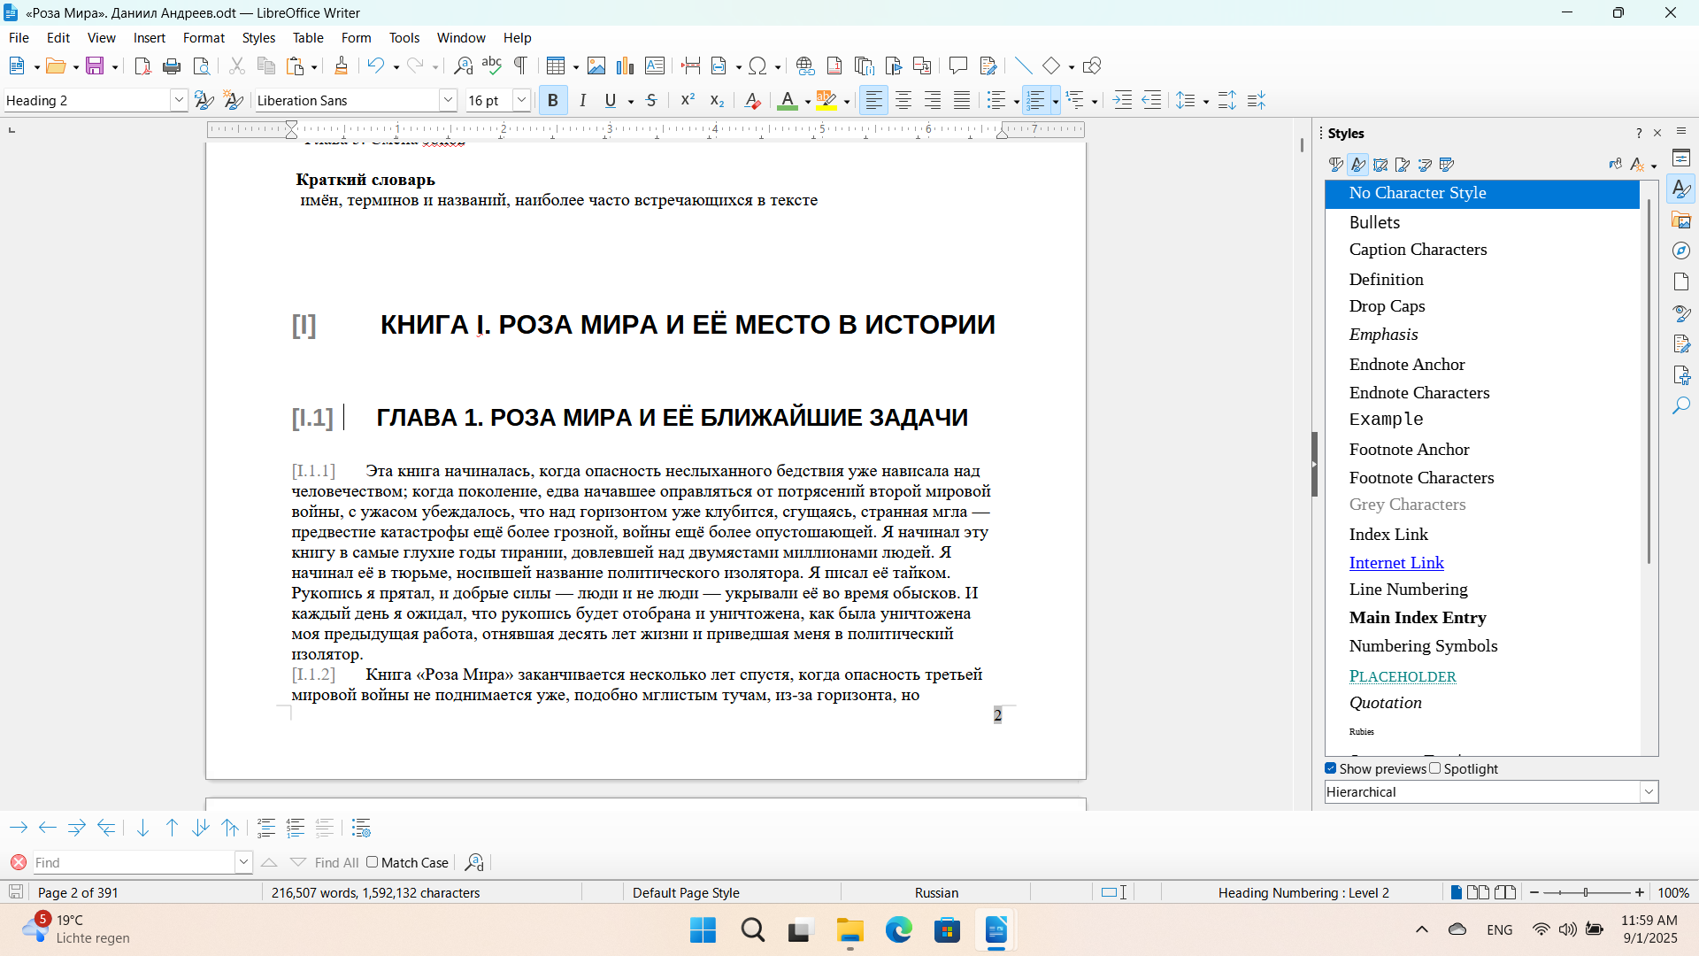
Task: Apply Strikethrough formatting
Action: tap(652, 100)
